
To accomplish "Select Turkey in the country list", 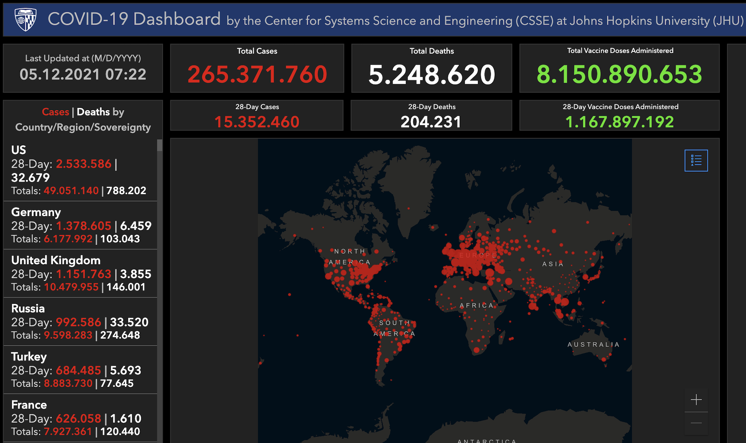I will (x=80, y=370).
